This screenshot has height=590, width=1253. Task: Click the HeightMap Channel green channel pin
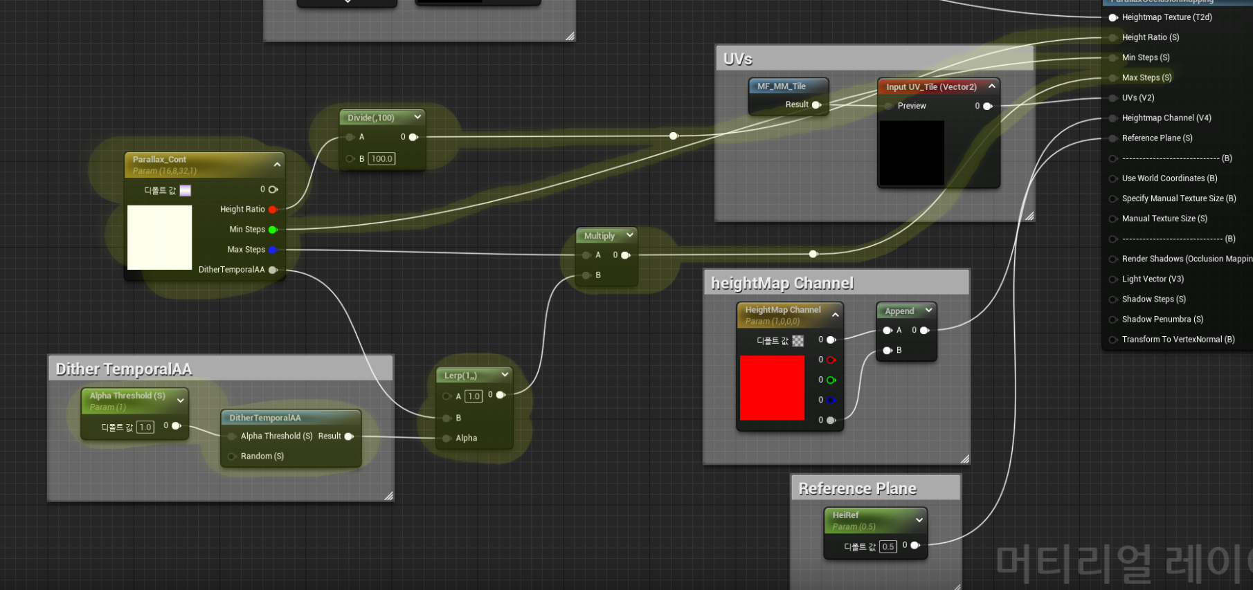point(831,380)
